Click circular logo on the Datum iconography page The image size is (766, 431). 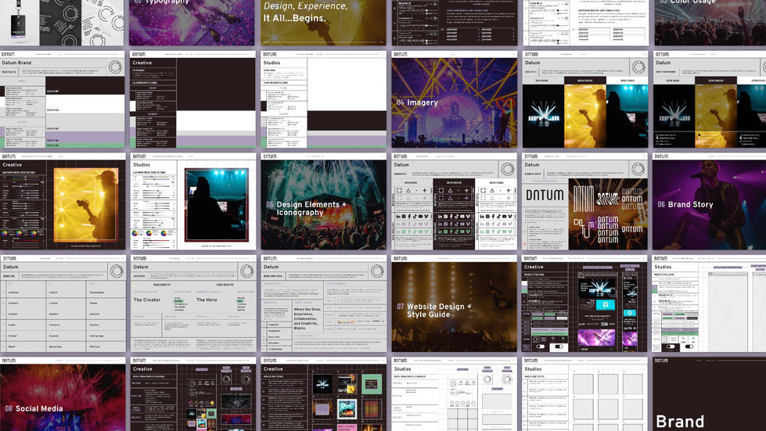point(507,169)
